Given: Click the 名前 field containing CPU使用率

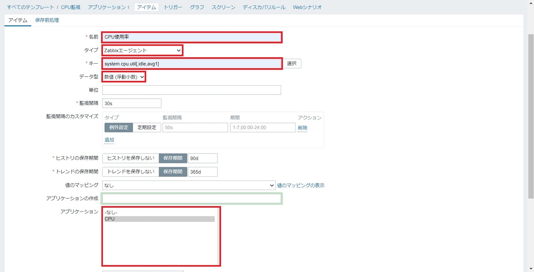Looking at the screenshot, I should (191, 37).
